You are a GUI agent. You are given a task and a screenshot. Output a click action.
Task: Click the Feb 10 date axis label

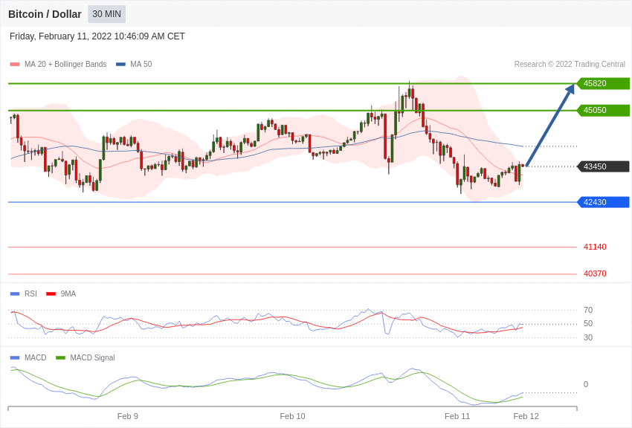point(292,416)
